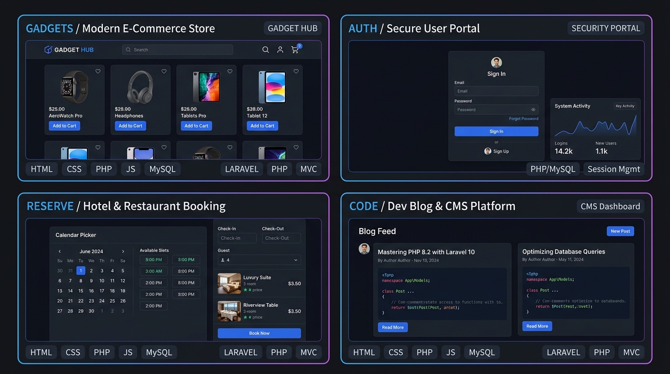670x374 pixels.
Task: Click the PHP/MySQL tag in Auth panel
Action: click(x=553, y=169)
